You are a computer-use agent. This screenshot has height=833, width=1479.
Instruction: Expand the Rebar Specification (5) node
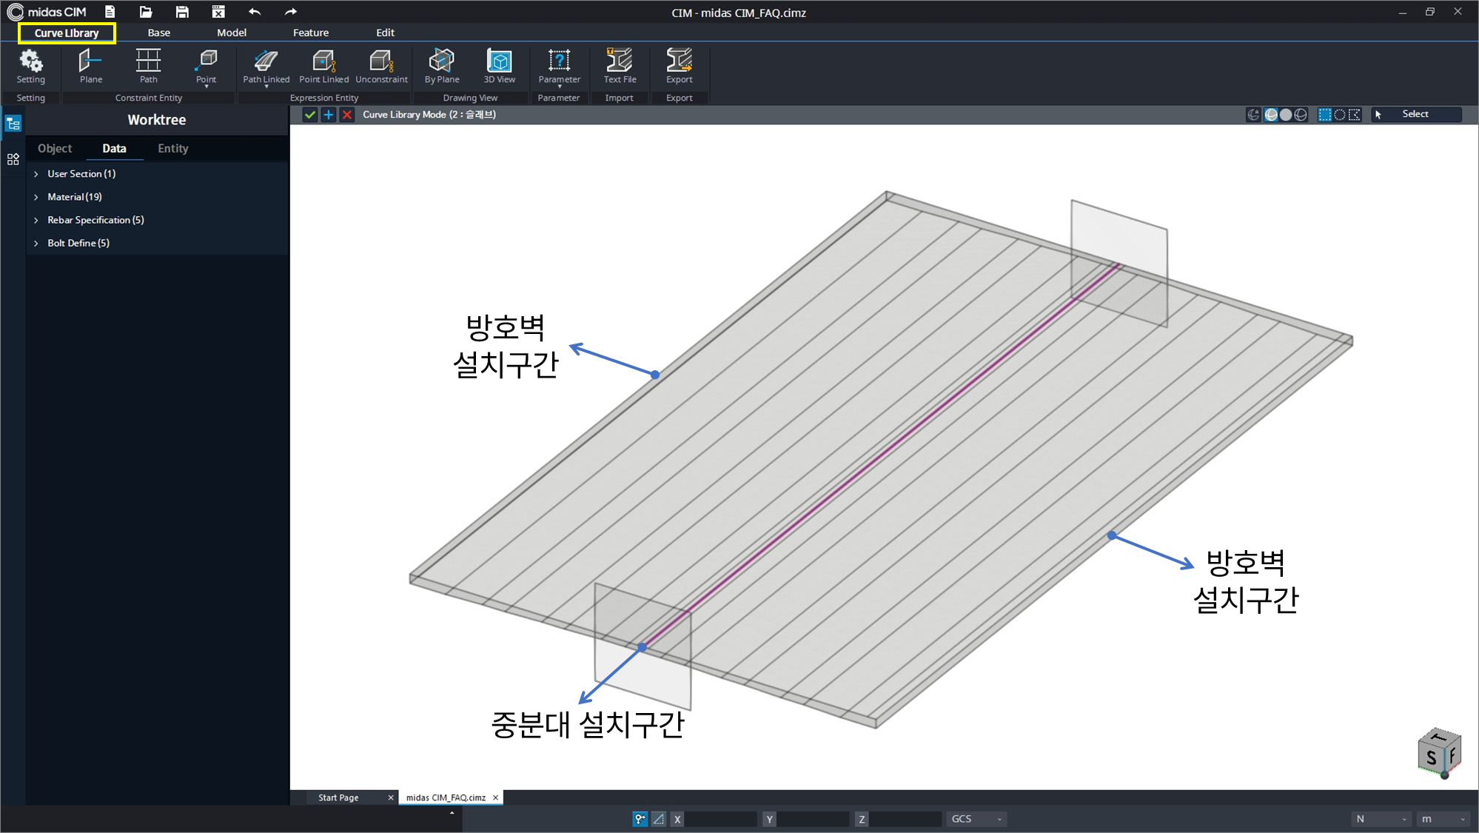click(x=36, y=220)
